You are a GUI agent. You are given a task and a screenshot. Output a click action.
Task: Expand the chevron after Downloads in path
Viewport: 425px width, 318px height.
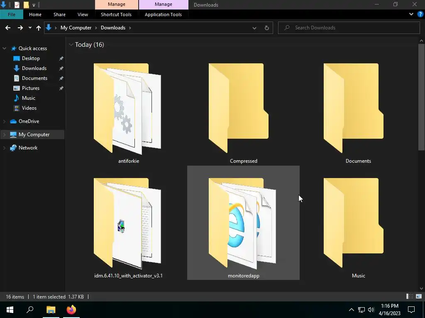click(130, 28)
